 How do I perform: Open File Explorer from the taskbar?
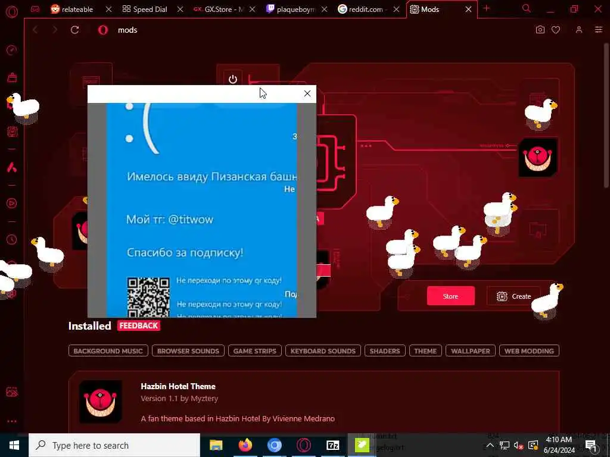point(216,445)
